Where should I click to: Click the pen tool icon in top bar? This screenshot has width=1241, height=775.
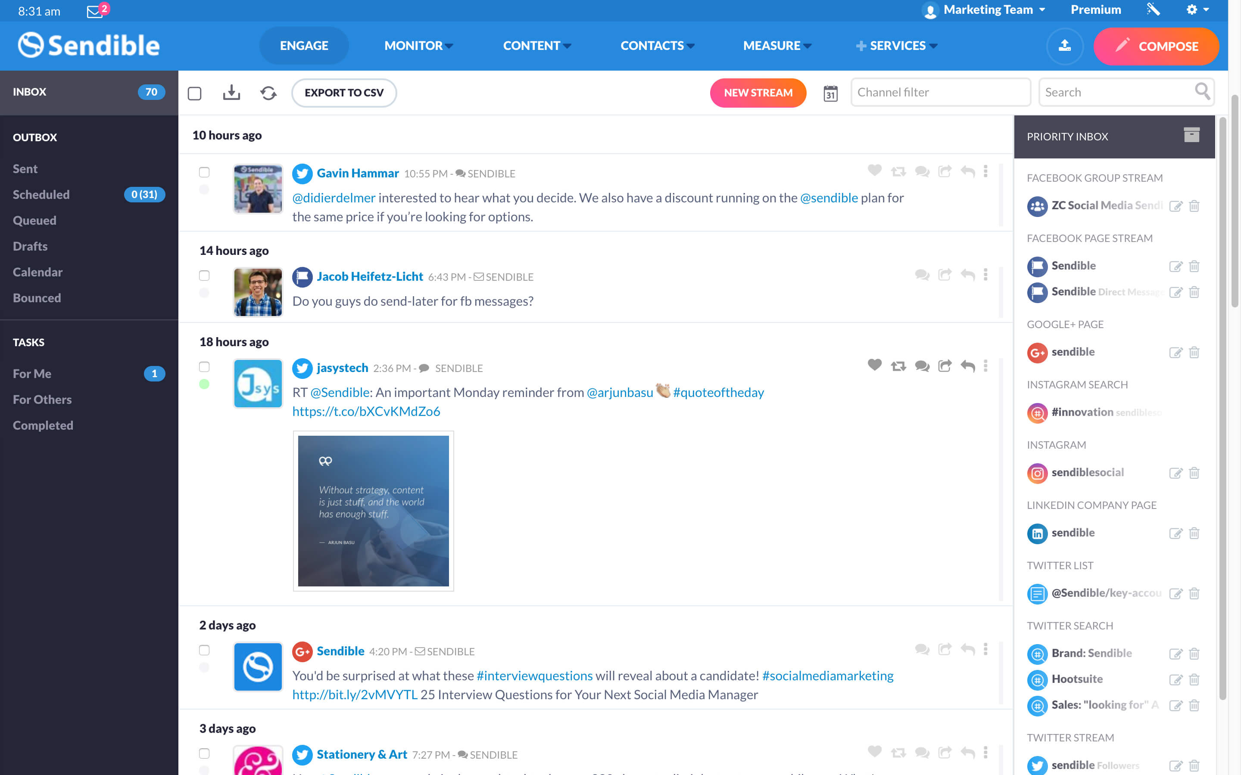(x=1153, y=10)
